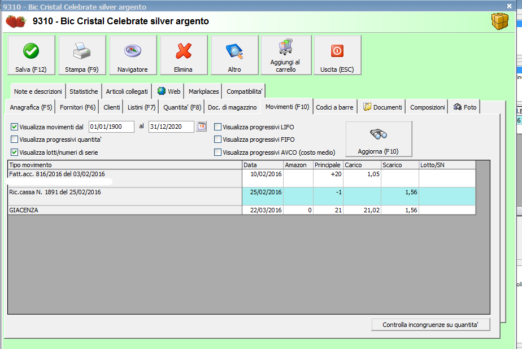
Task: Click the 21 Principale cell in GIACENZA row
Action: 328,210
